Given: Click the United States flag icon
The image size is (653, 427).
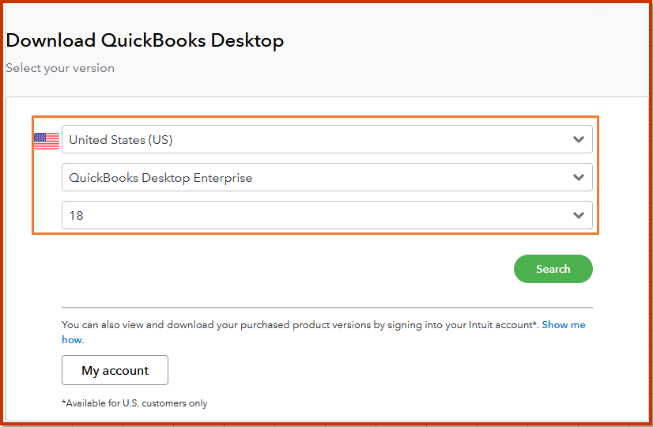Looking at the screenshot, I should coord(47,141).
